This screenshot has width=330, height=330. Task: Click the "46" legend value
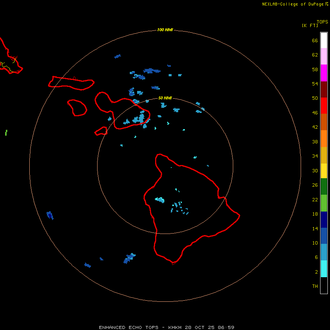tap(315, 113)
